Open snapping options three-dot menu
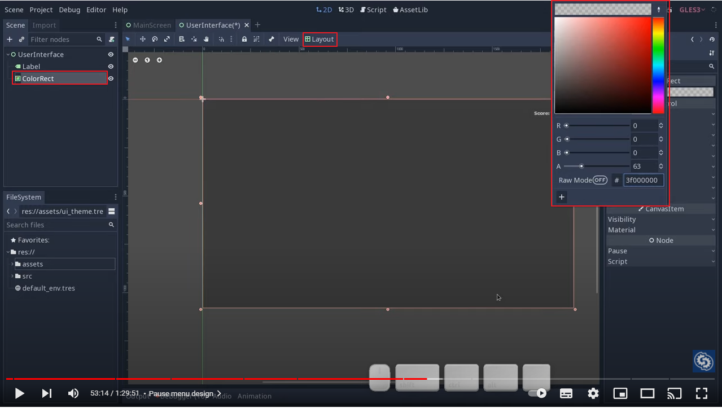722x408 pixels. 231,39
